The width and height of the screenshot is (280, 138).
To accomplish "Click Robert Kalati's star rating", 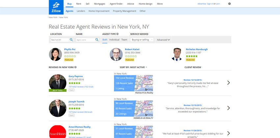I will (131, 56).
